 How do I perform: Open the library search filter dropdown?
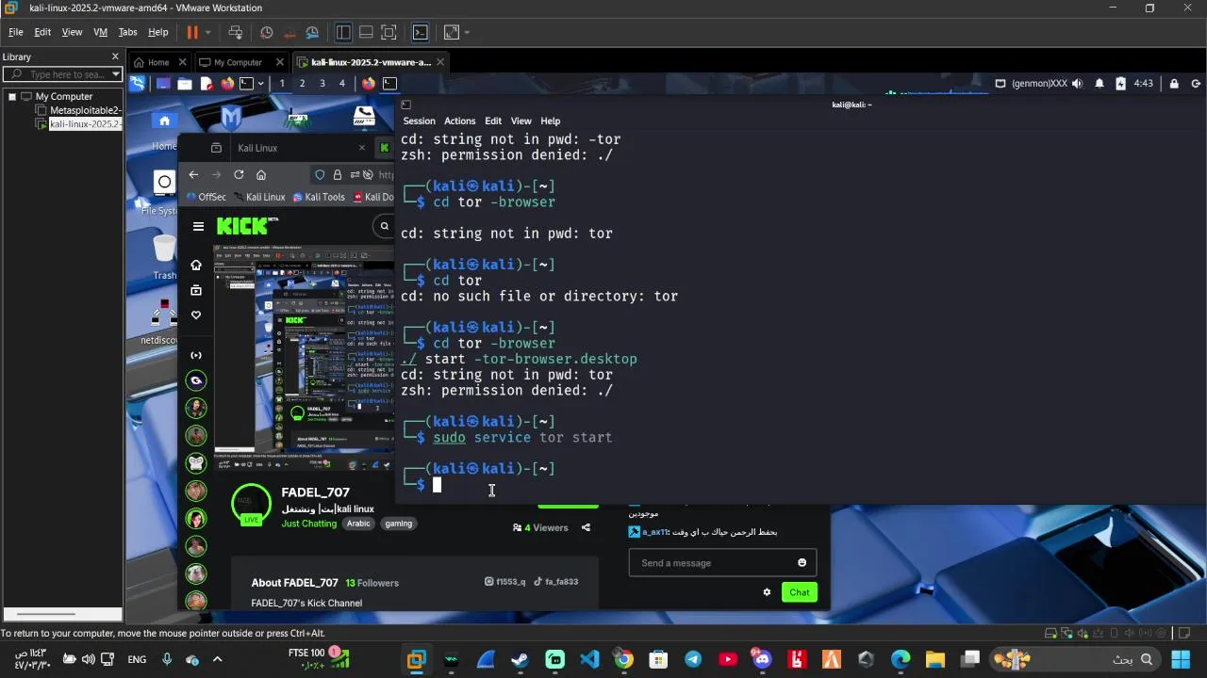pyautogui.click(x=116, y=74)
